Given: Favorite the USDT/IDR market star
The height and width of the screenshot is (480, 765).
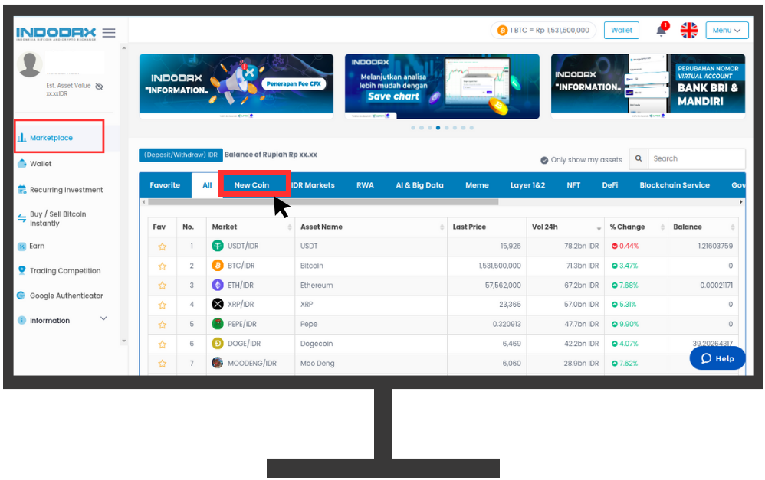Looking at the screenshot, I should (x=163, y=247).
